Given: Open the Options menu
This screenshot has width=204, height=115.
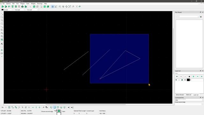Looking at the screenshot, I should [x=8, y=4].
